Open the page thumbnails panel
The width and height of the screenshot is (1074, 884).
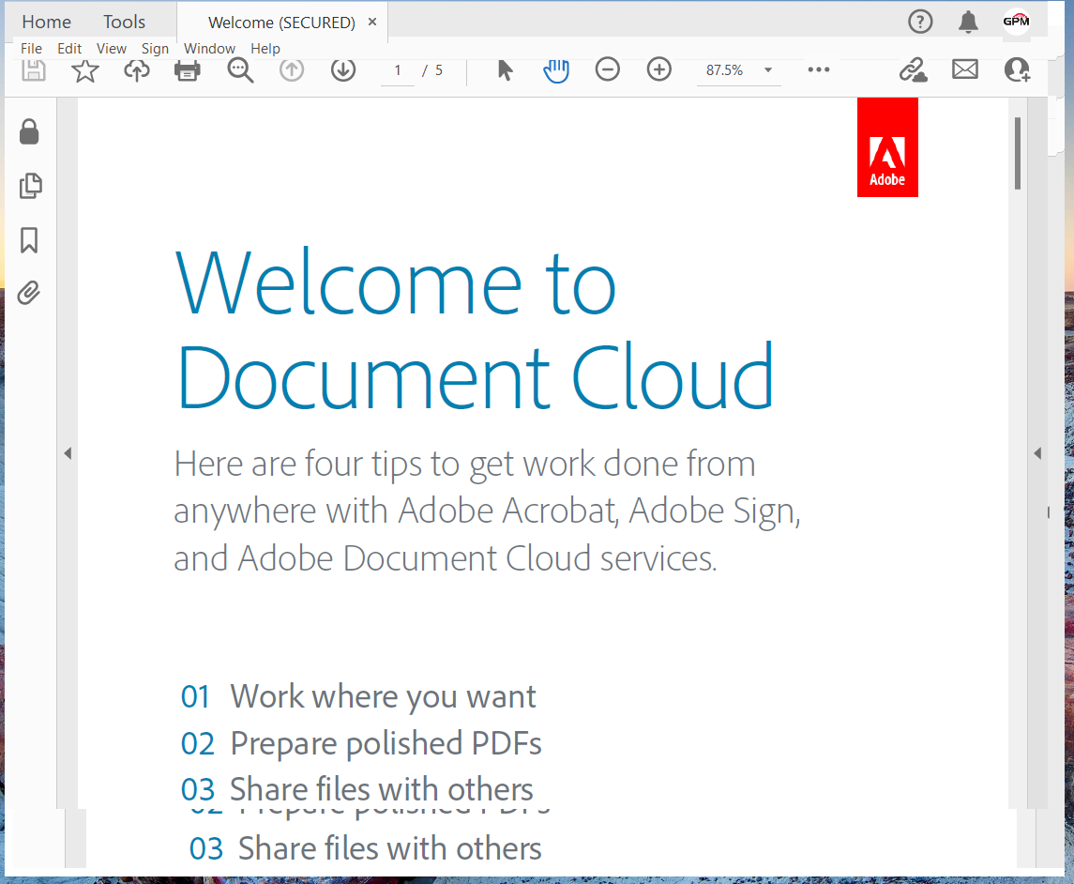[30, 186]
